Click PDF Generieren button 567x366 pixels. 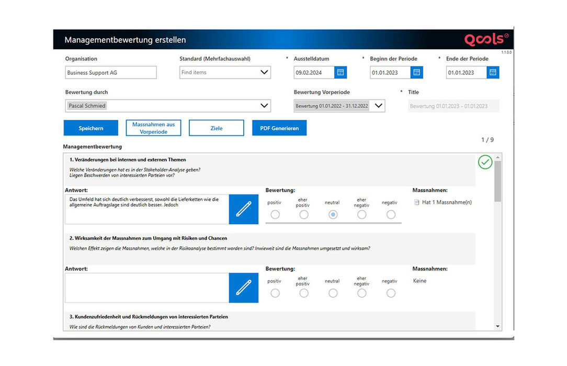tap(279, 128)
